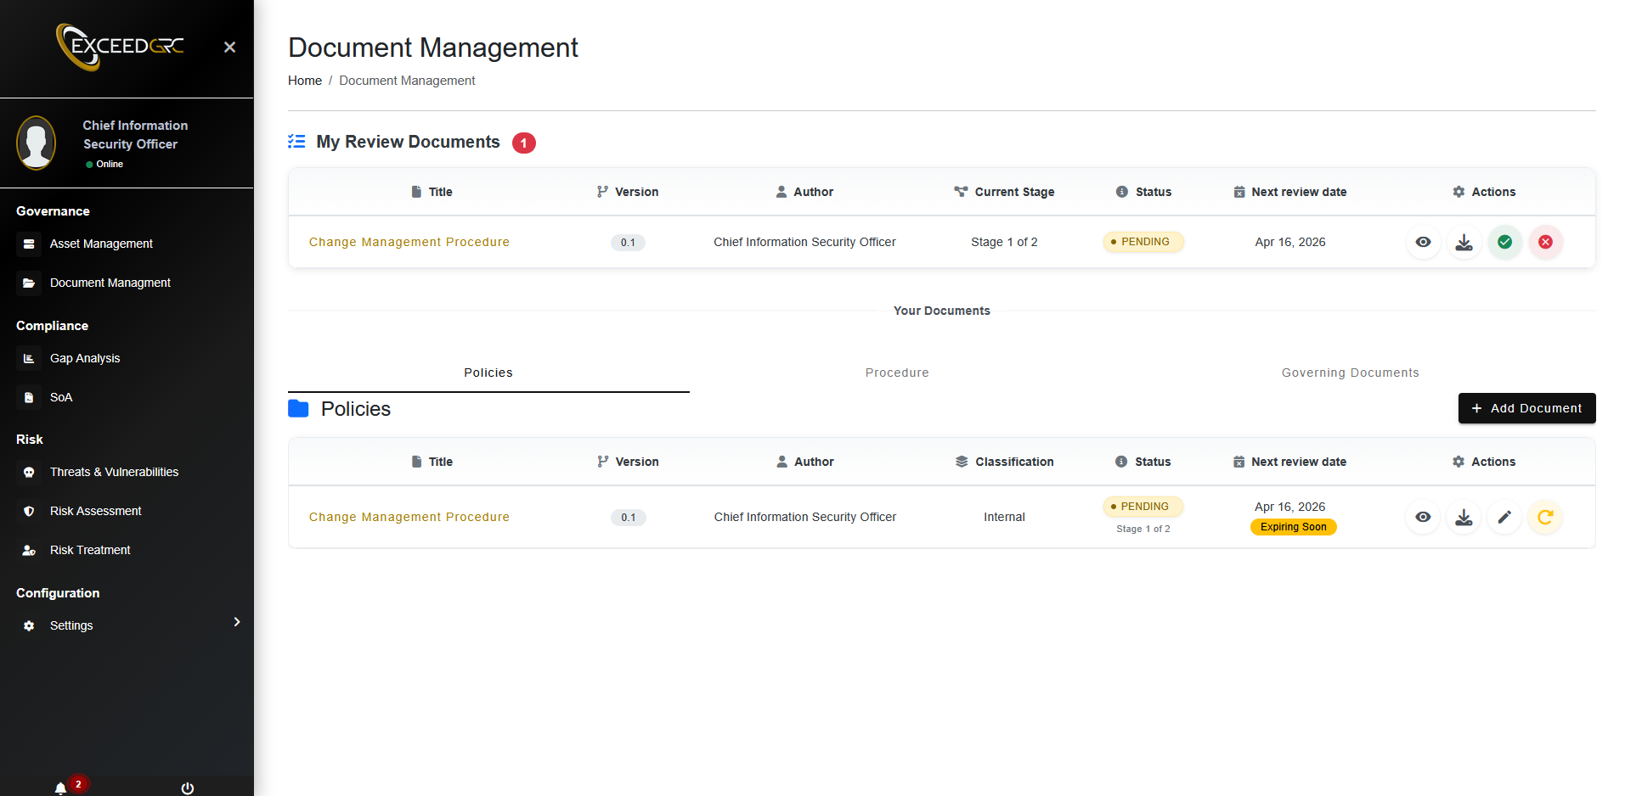
Task: View Policies document using eye icon
Action: [1423, 517]
